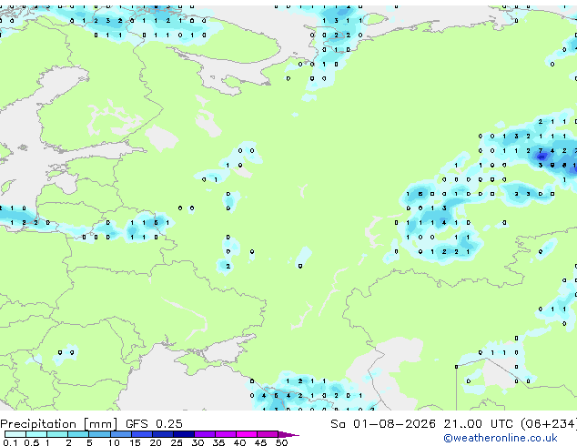Select the 5–10 mm legend swatch
Viewport: 577px width, 446px height.
[99, 434]
